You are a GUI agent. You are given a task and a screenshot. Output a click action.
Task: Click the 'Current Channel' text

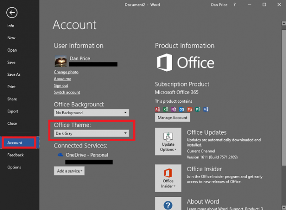[201, 151]
